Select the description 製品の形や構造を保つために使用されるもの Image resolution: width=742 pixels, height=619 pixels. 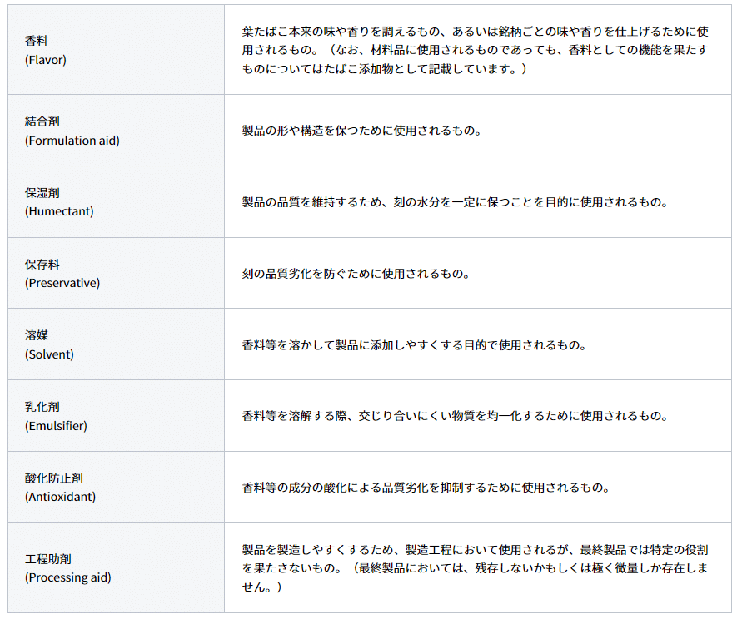[361, 131]
